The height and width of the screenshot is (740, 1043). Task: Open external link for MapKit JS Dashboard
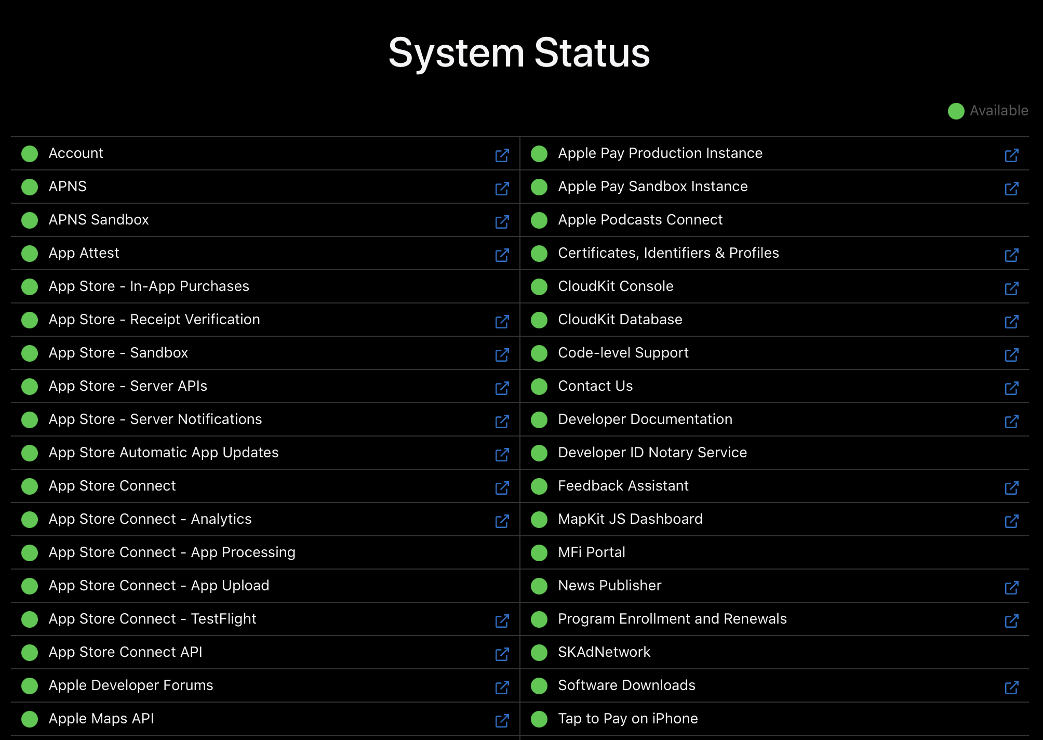coord(1011,521)
